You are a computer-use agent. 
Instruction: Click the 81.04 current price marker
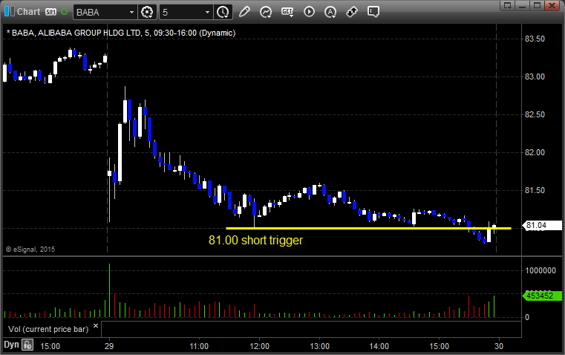click(542, 226)
